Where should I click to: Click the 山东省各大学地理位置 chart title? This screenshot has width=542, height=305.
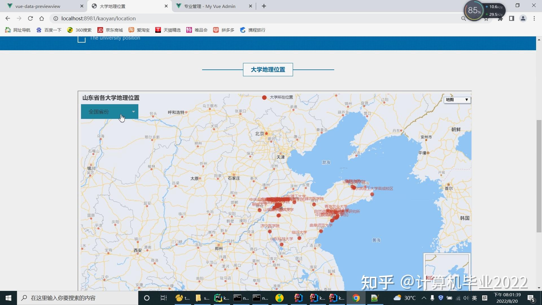coord(111,98)
